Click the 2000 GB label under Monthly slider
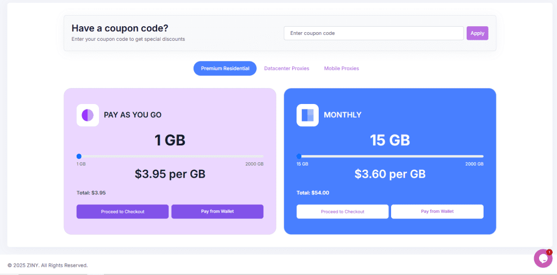This screenshot has width=557, height=275. 474,164
